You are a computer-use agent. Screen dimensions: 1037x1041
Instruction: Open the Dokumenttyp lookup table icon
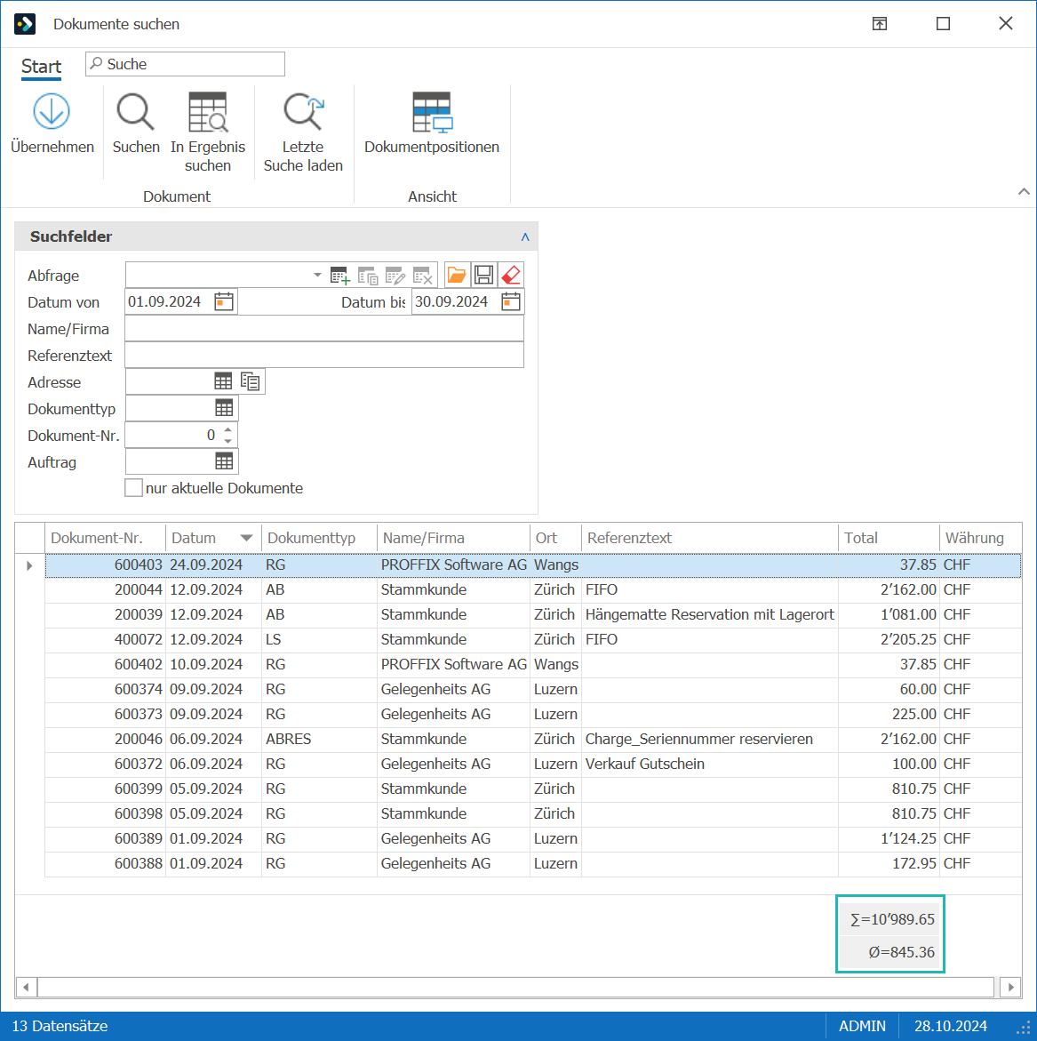pyautogui.click(x=224, y=408)
